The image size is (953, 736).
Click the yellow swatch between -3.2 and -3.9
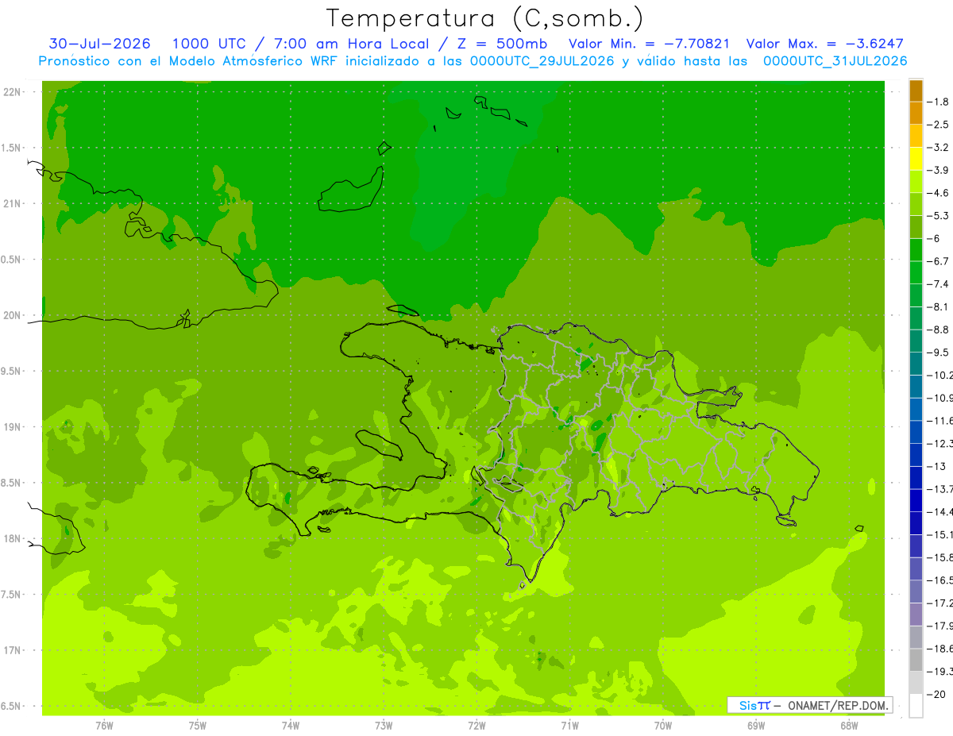pos(916,159)
